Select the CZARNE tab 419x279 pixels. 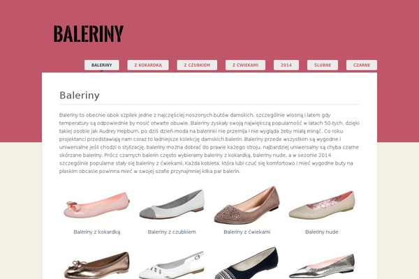tap(362, 65)
